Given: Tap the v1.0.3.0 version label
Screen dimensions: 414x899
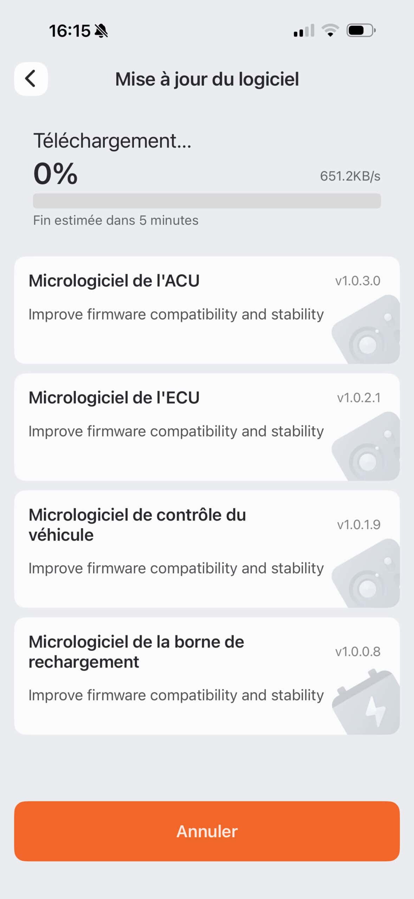Looking at the screenshot, I should [357, 281].
